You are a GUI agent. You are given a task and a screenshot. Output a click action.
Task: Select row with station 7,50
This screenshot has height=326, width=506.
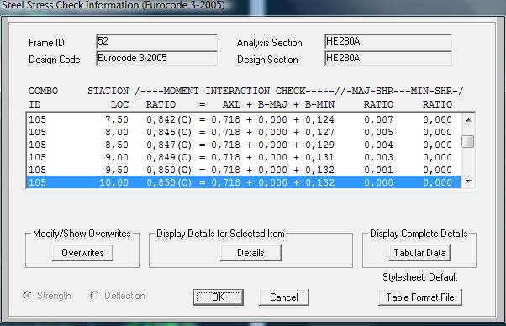point(243,119)
